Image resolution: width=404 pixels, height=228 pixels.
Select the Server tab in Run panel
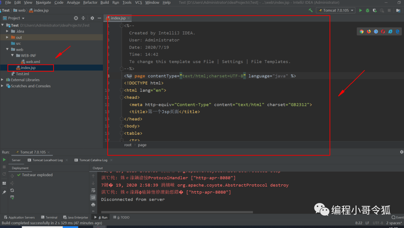coord(16,160)
